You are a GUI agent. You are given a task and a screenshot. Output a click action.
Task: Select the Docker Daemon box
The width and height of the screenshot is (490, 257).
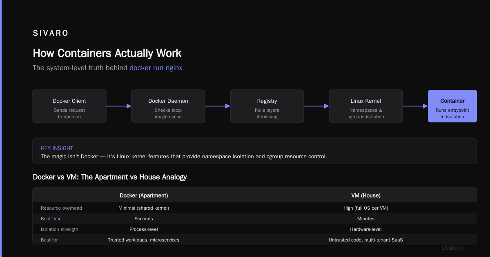[x=168, y=106]
